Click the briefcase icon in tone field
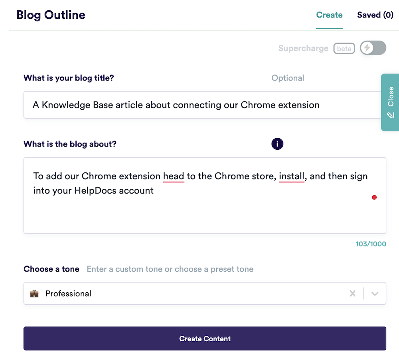The height and width of the screenshot is (364, 399). (34, 294)
